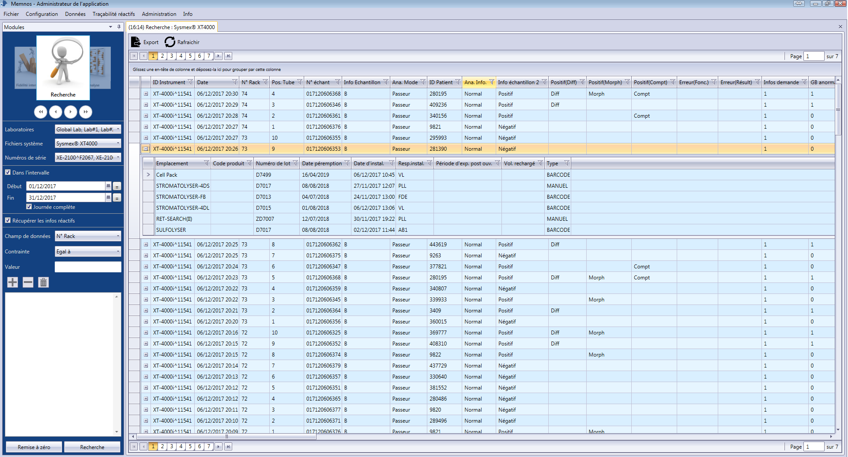848x457 pixels.
Task: Click the Export icon in toolbar
Action: pos(136,42)
